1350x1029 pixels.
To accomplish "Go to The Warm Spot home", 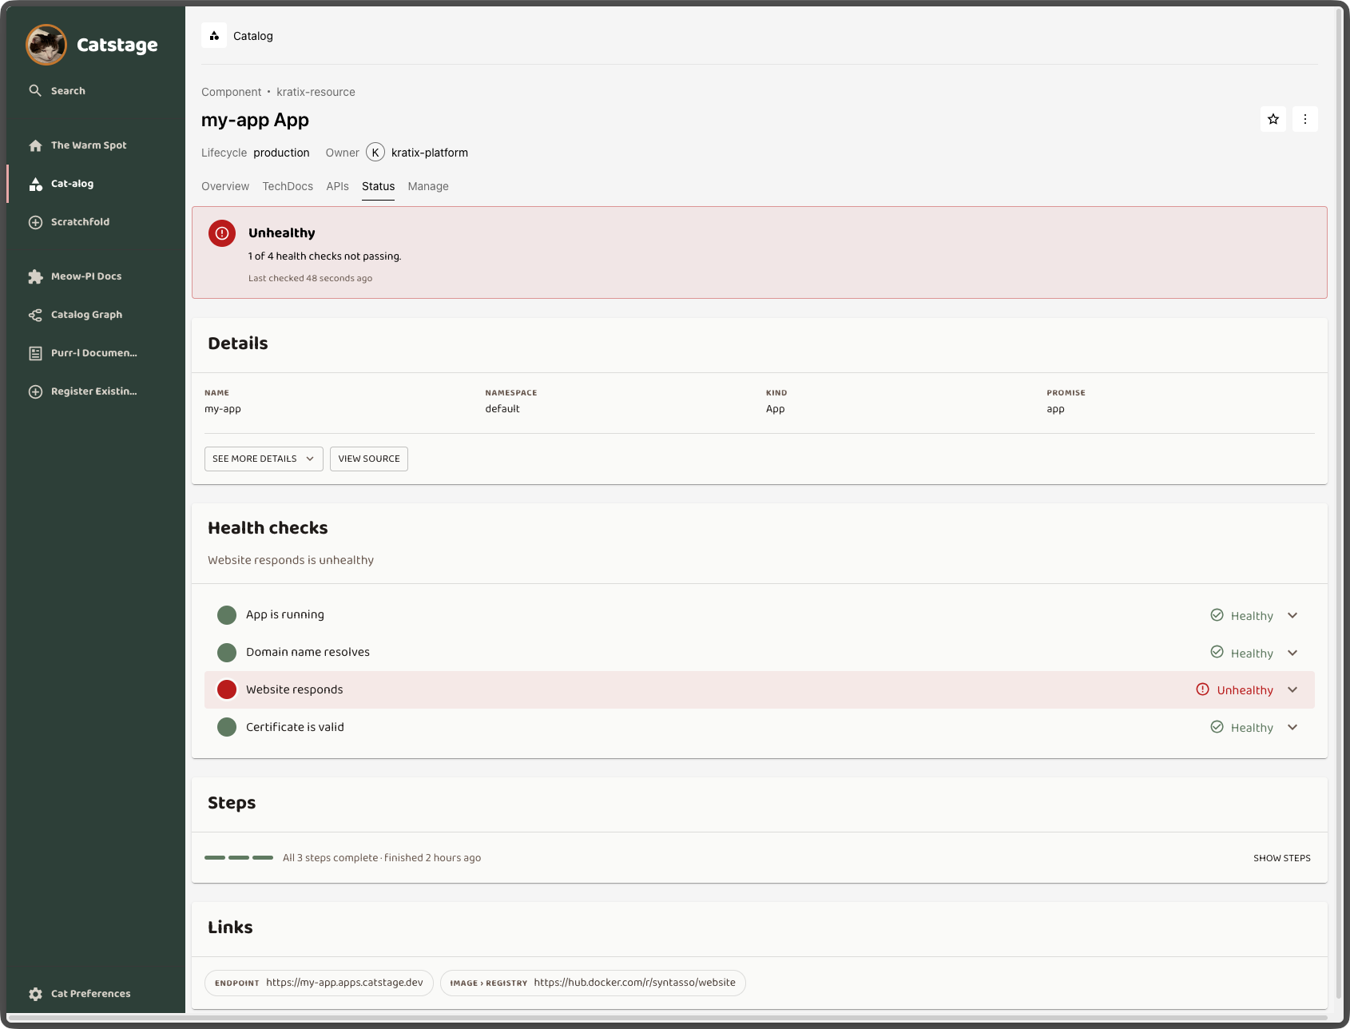I will 78,145.
